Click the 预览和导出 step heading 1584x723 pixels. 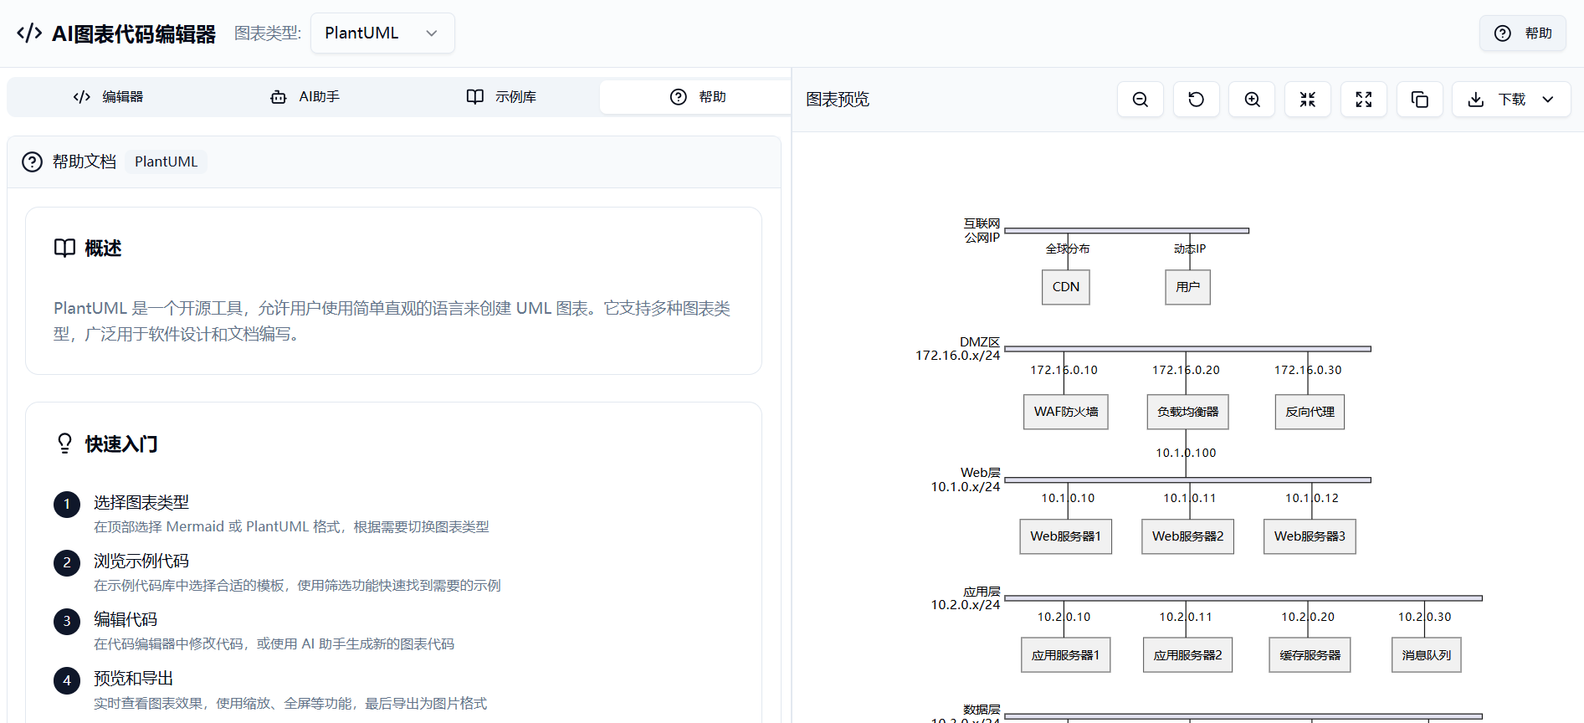point(134,678)
